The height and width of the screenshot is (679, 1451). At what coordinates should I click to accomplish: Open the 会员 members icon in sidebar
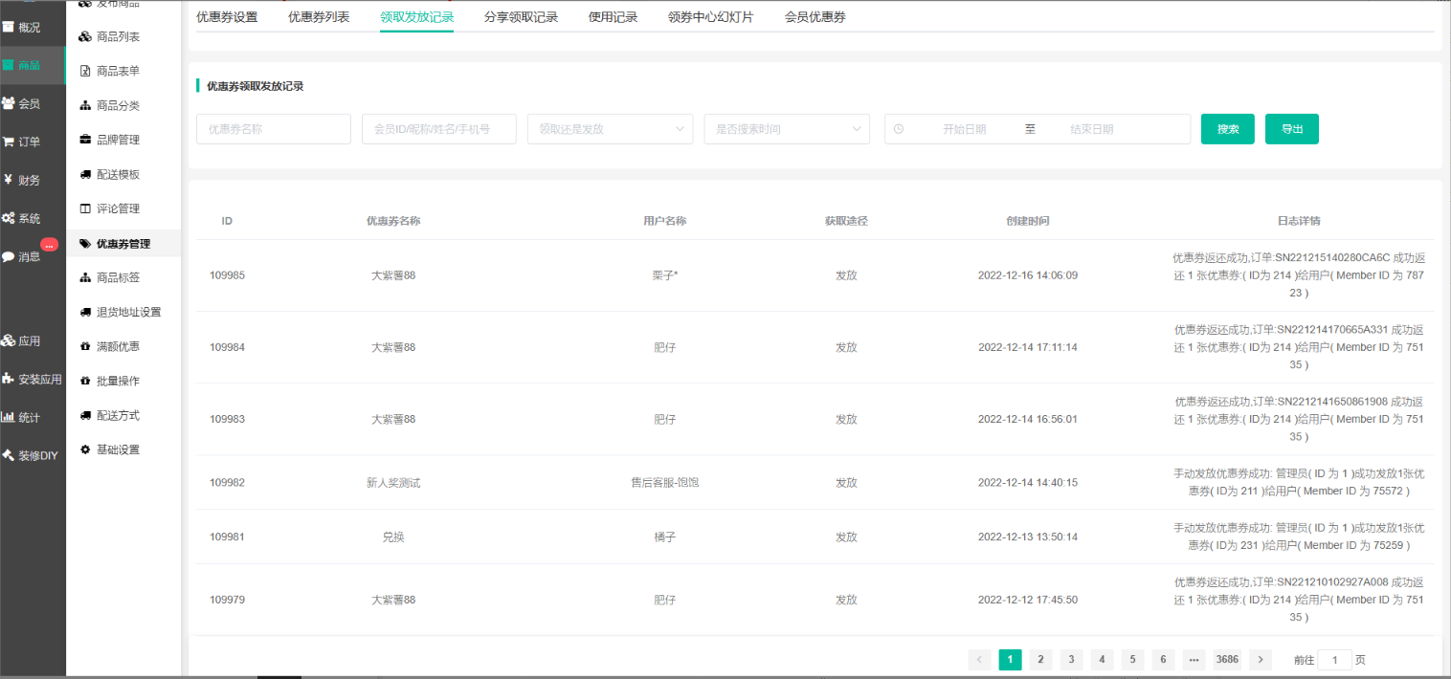pyautogui.click(x=8, y=103)
